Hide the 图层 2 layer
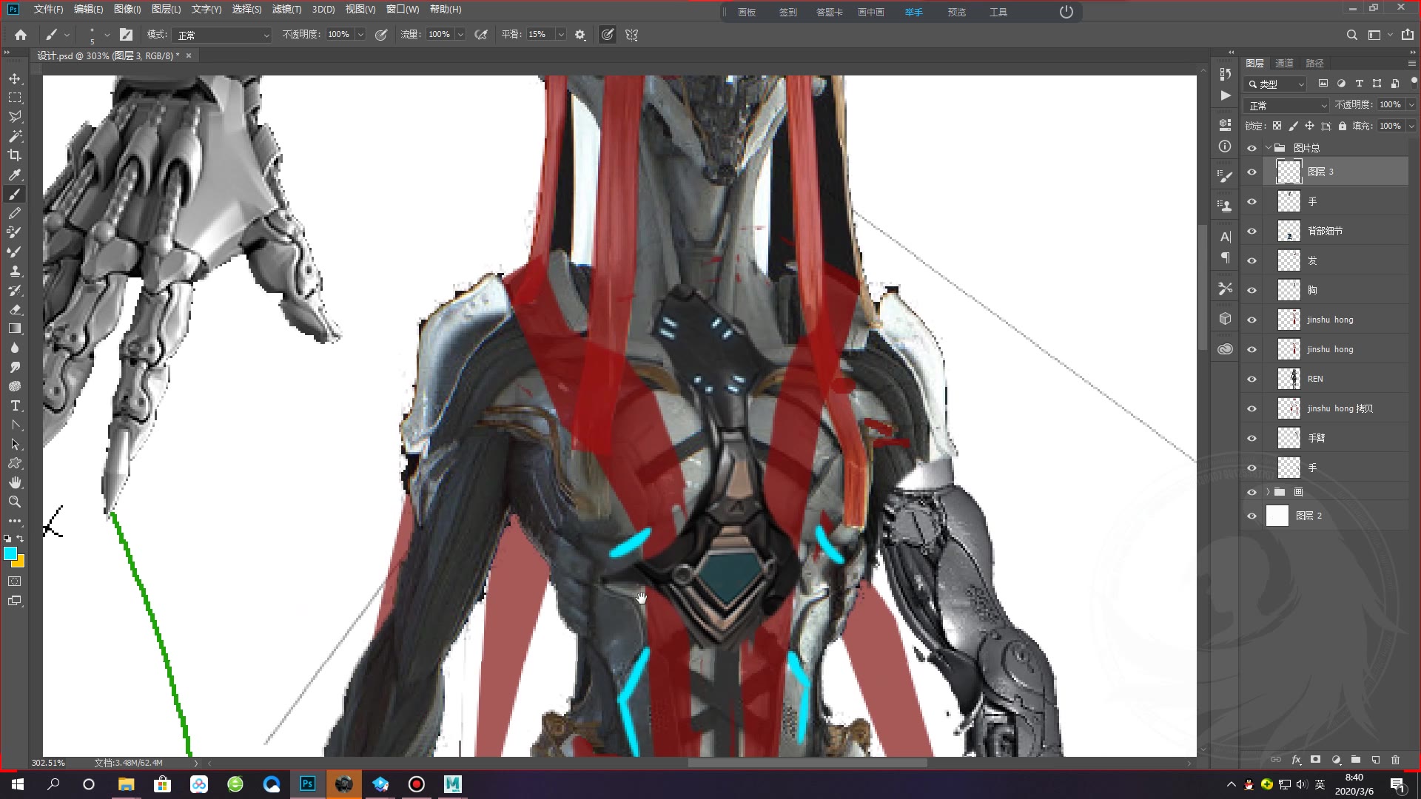This screenshot has height=799, width=1421. coord(1252,516)
